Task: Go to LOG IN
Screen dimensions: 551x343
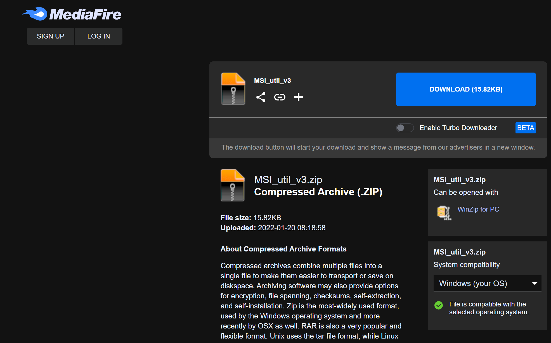Action: click(x=98, y=36)
